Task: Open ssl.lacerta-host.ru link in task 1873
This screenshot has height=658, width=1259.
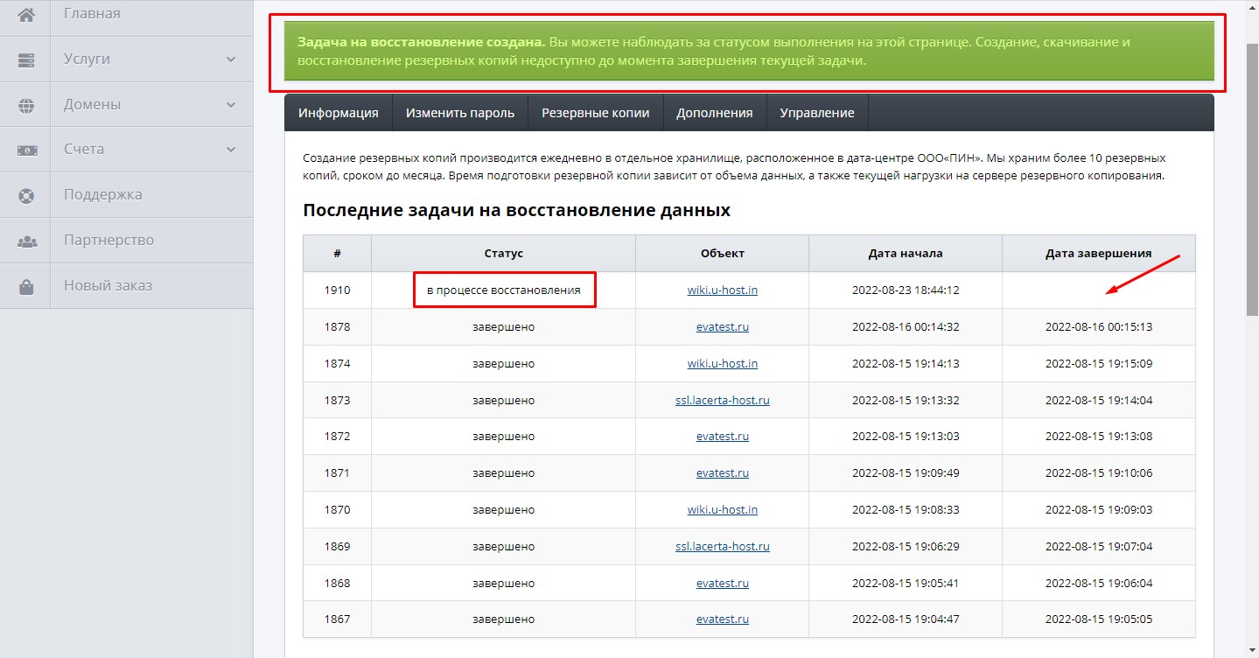Action: pyautogui.click(x=723, y=401)
